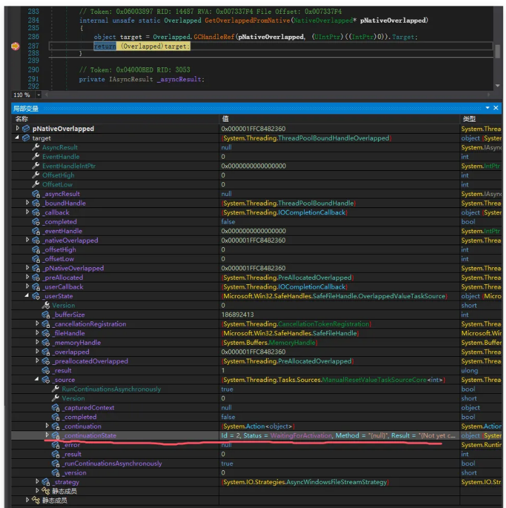
Task: Click the pNativeOverlapped variable cube icon
Action: (26, 129)
